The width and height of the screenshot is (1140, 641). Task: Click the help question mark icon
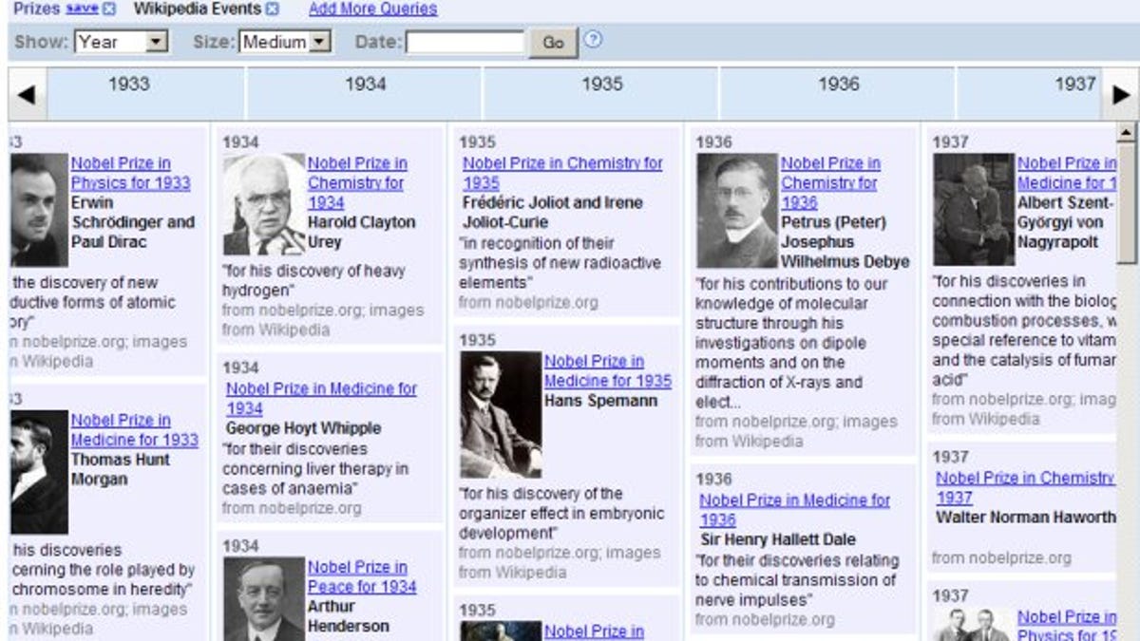pyautogui.click(x=595, y=41)
